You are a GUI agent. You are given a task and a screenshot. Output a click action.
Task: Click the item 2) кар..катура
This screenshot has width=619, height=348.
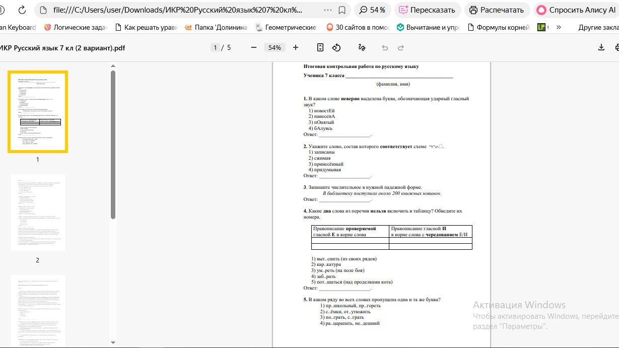pos(326,264)
